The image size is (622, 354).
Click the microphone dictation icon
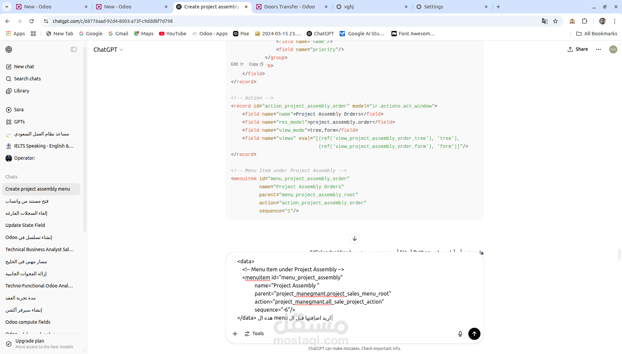pyautogui.click(x=460, y=333)
